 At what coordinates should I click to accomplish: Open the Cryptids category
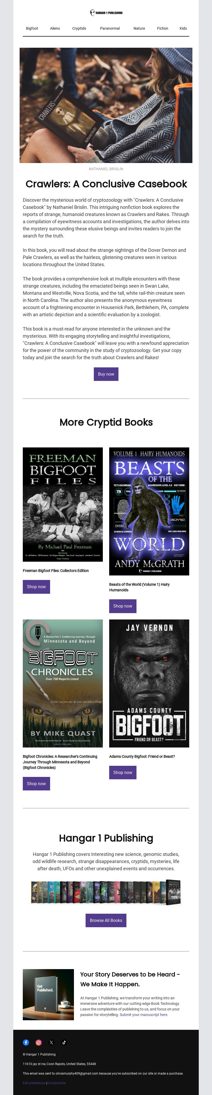click(79, 28)
